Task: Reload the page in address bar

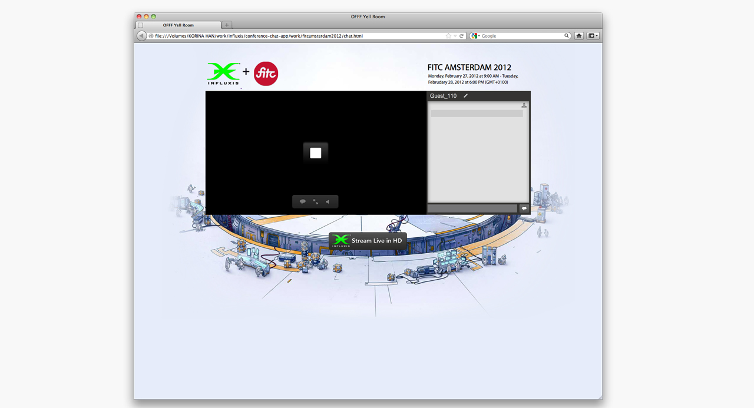Action: point(462,36)
